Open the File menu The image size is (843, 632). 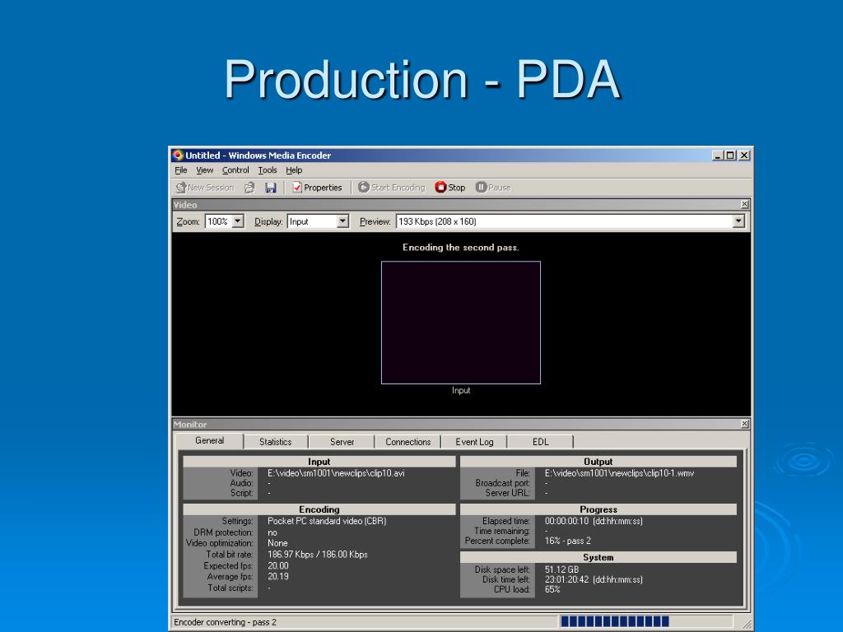(x=180, y=170)
